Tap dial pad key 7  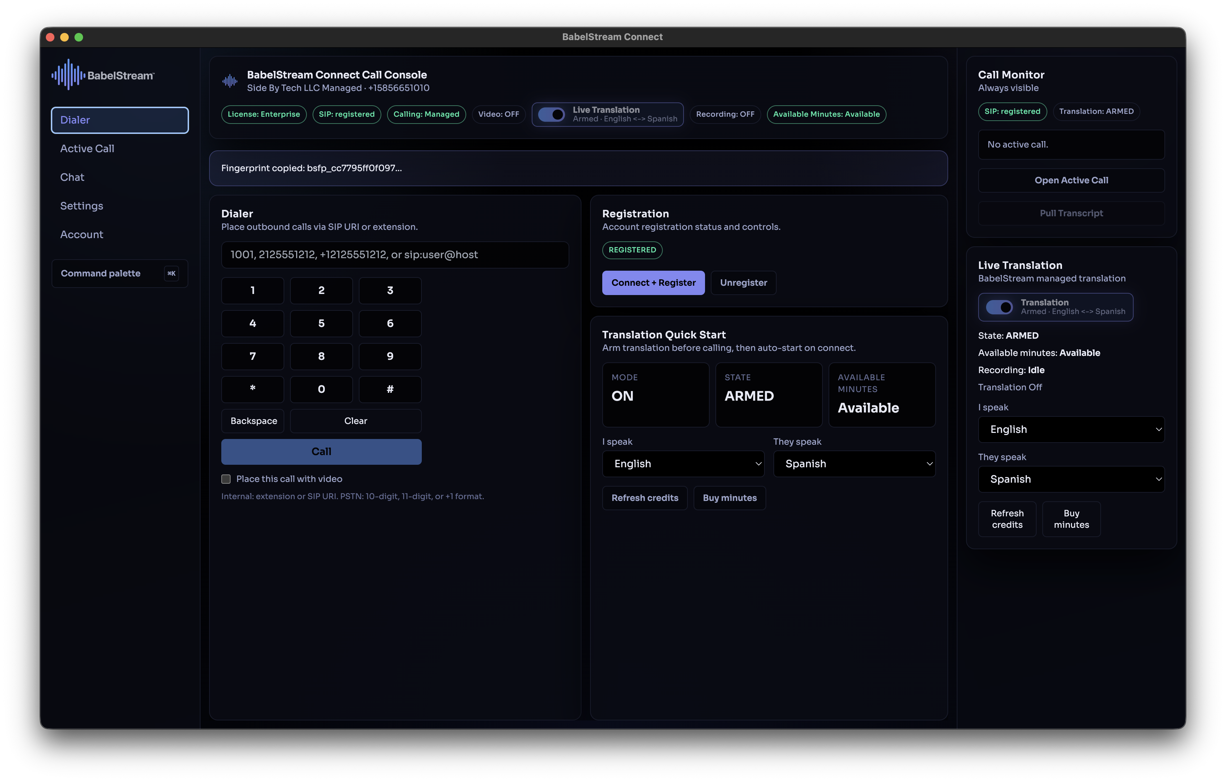[252, 356]
